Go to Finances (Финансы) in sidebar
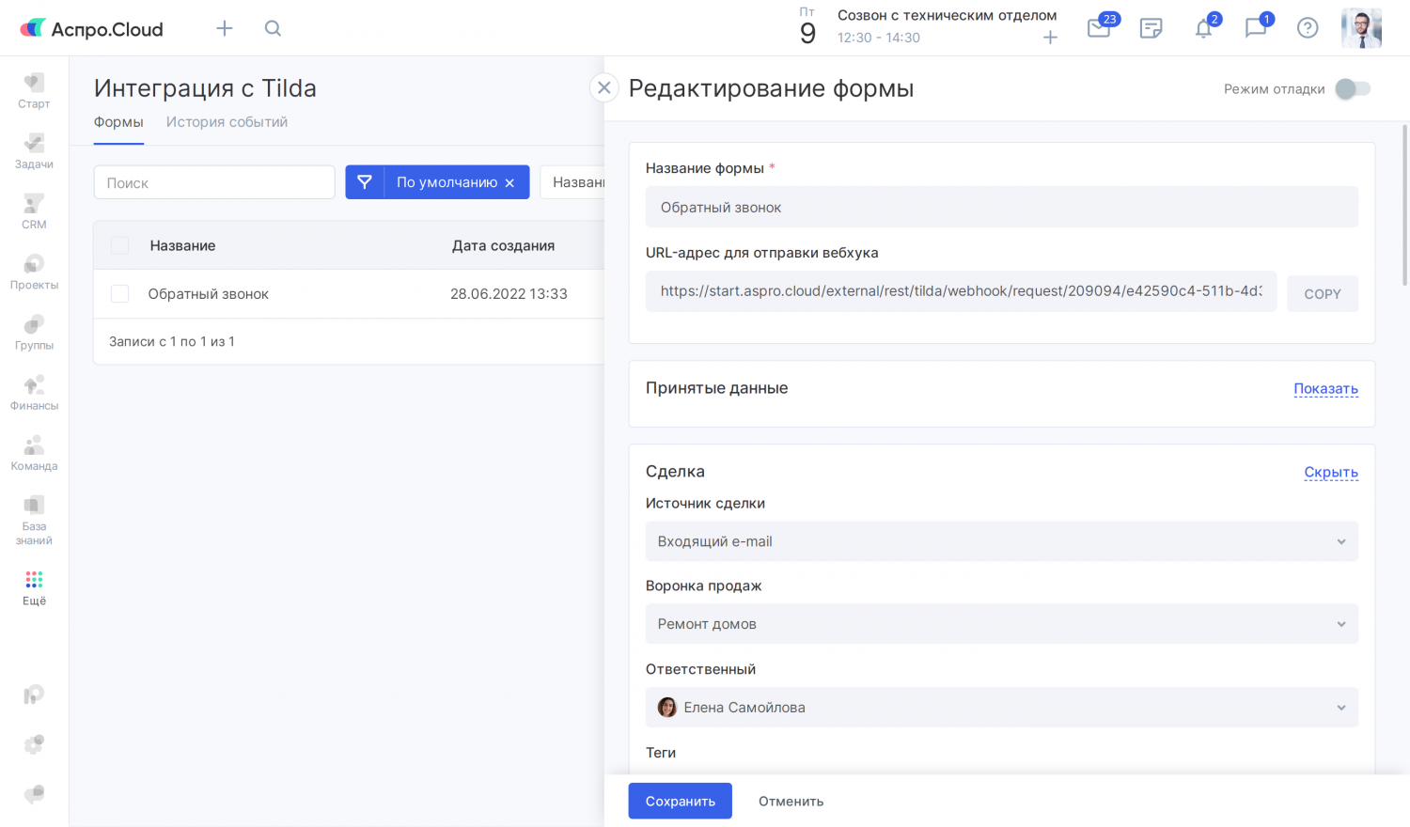 [34, 392]
